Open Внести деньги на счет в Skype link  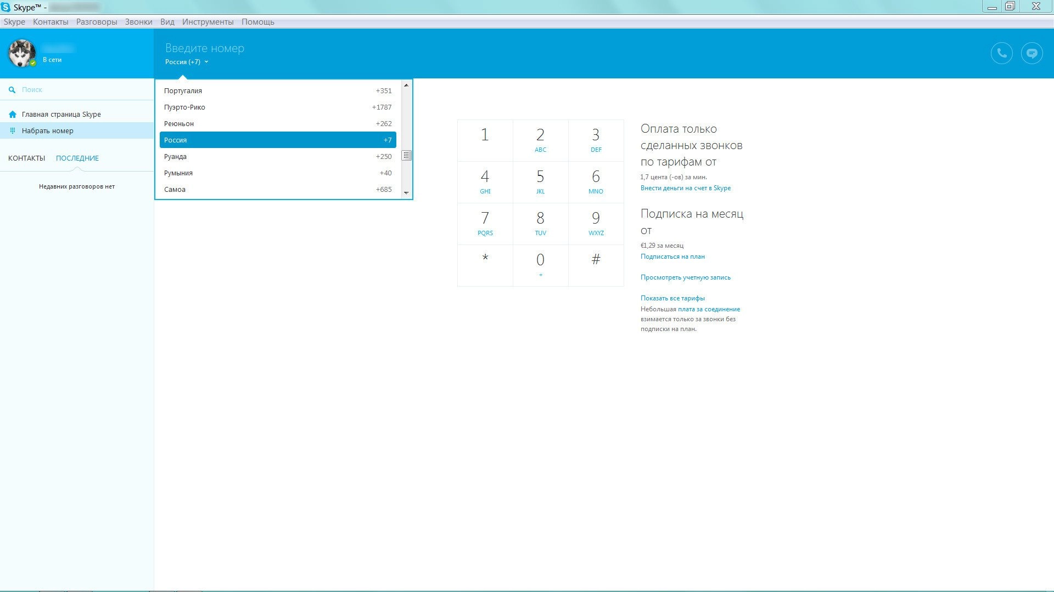(x=686, y=188)
